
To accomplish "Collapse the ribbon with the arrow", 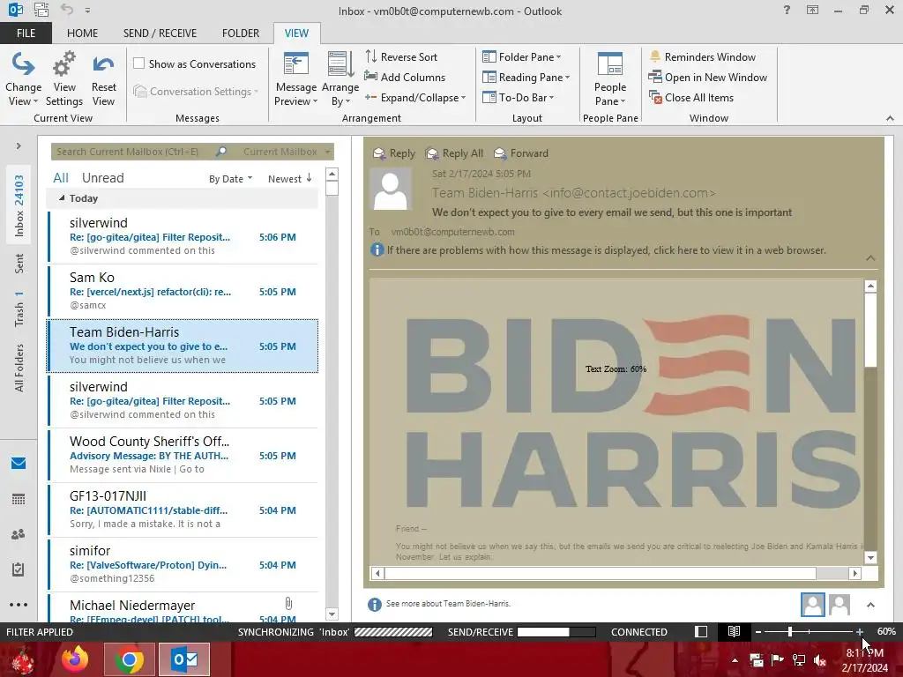I will (x=890, y=118).
